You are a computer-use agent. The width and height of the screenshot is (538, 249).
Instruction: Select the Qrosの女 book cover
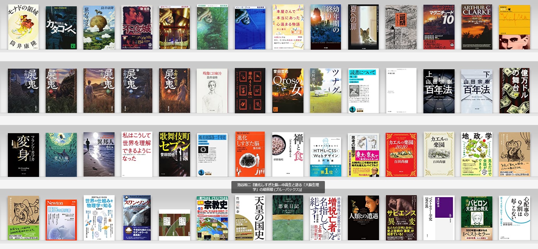288,91
